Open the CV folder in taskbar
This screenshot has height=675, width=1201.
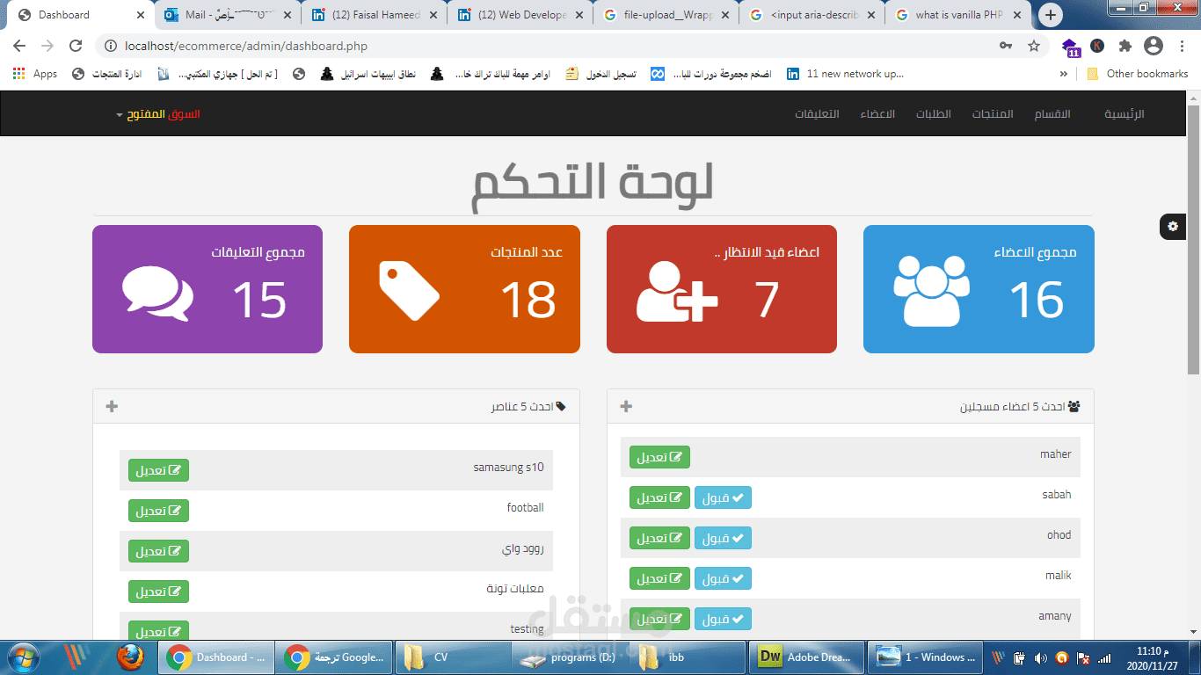click(454, 657)
